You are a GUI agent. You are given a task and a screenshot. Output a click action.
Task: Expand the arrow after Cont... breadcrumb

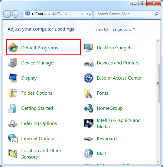(x=49, y=14)
